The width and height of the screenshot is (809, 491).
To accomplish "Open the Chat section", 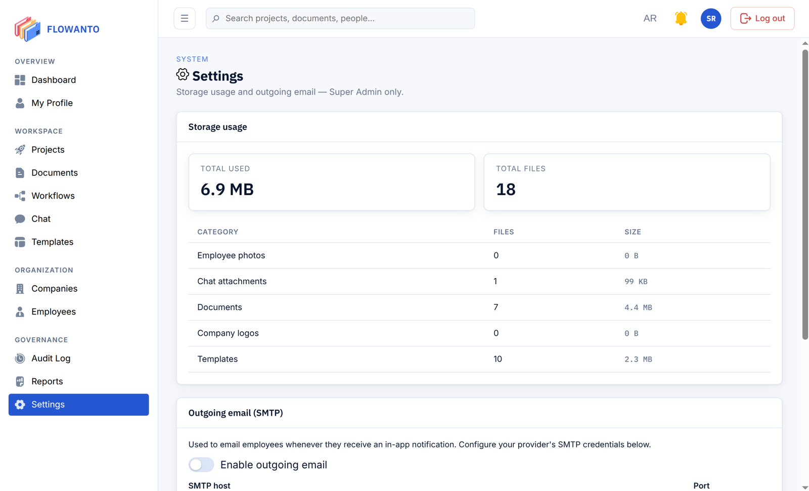I will 78,219.
